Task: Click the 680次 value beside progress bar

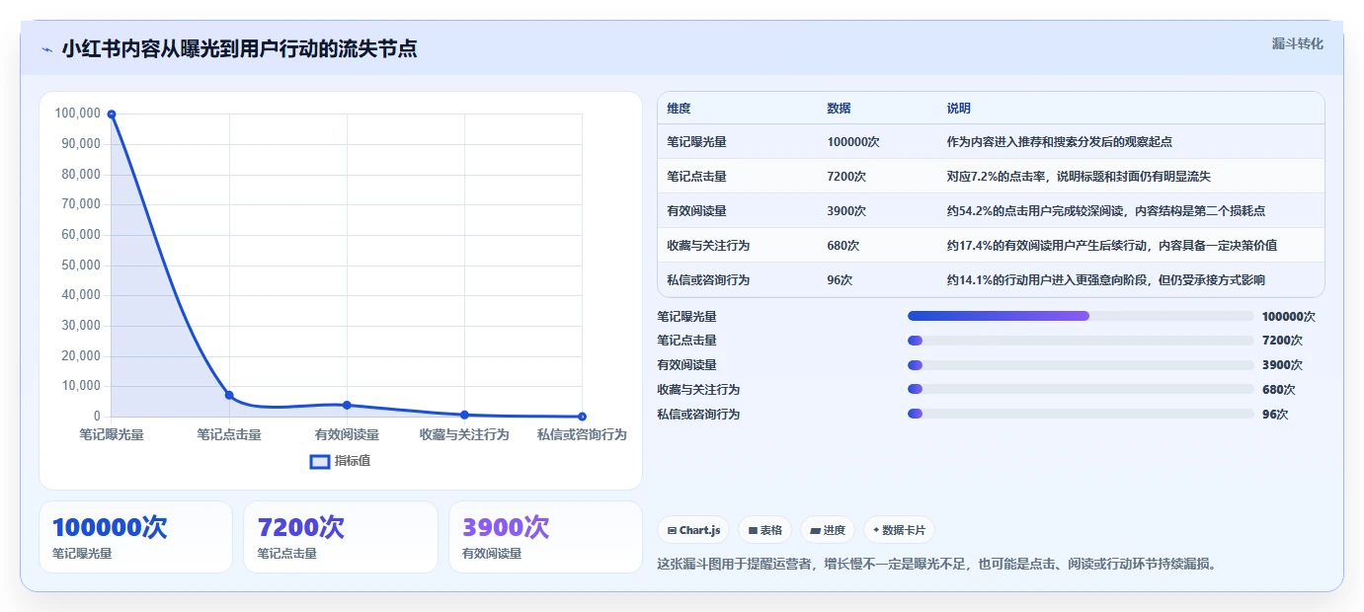Action: (x=1278, y=390)
